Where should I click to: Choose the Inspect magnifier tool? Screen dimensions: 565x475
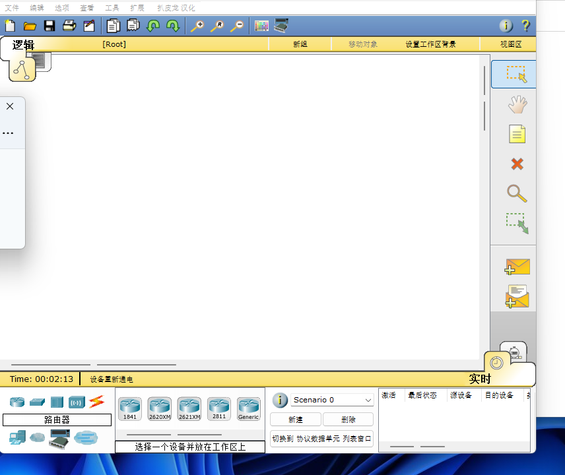point(517,194)
